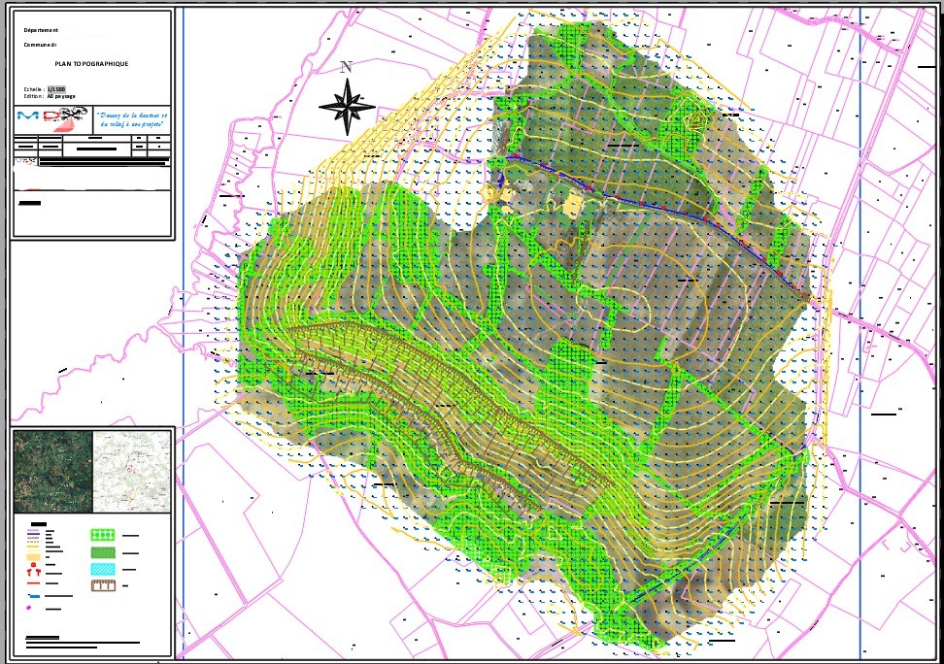Click the blue marker legend symbol
This screenshot has width=944, height=664.
(x=34, y=595)
